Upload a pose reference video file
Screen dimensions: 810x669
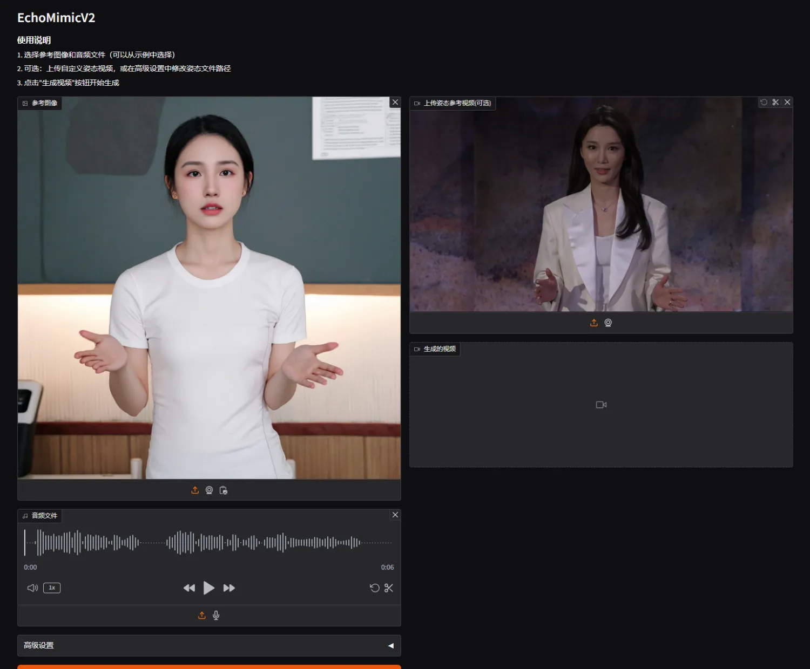click(x=594, y=323)
